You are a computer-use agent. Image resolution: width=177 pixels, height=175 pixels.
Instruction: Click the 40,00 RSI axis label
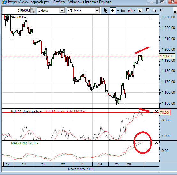point(166,136)
